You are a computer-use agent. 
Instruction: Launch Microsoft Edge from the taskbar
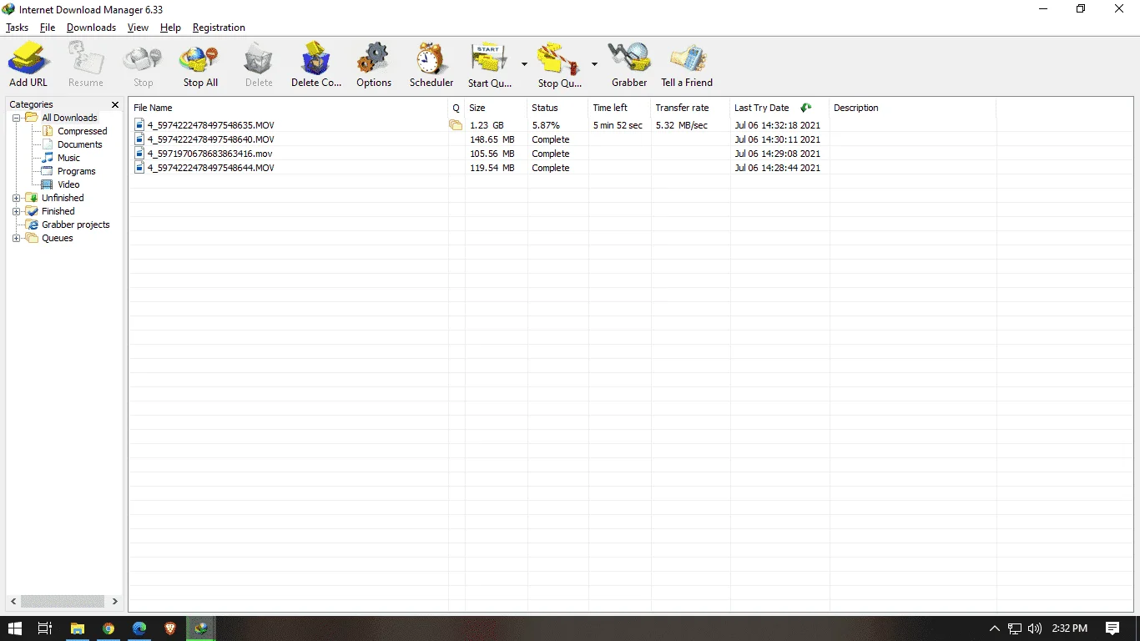[x=139, y=628]
